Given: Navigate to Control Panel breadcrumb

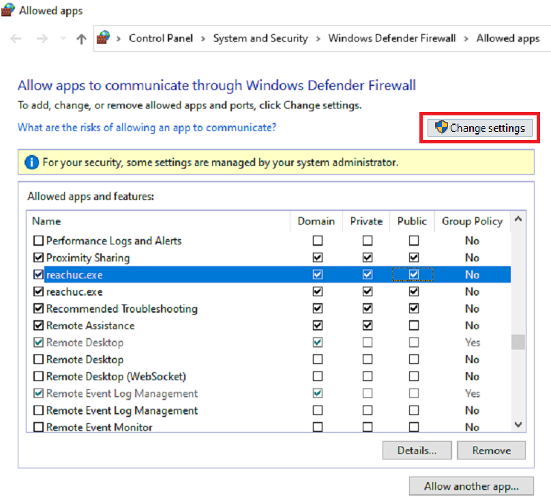Looking at the screenshot, I should point(160,38).
